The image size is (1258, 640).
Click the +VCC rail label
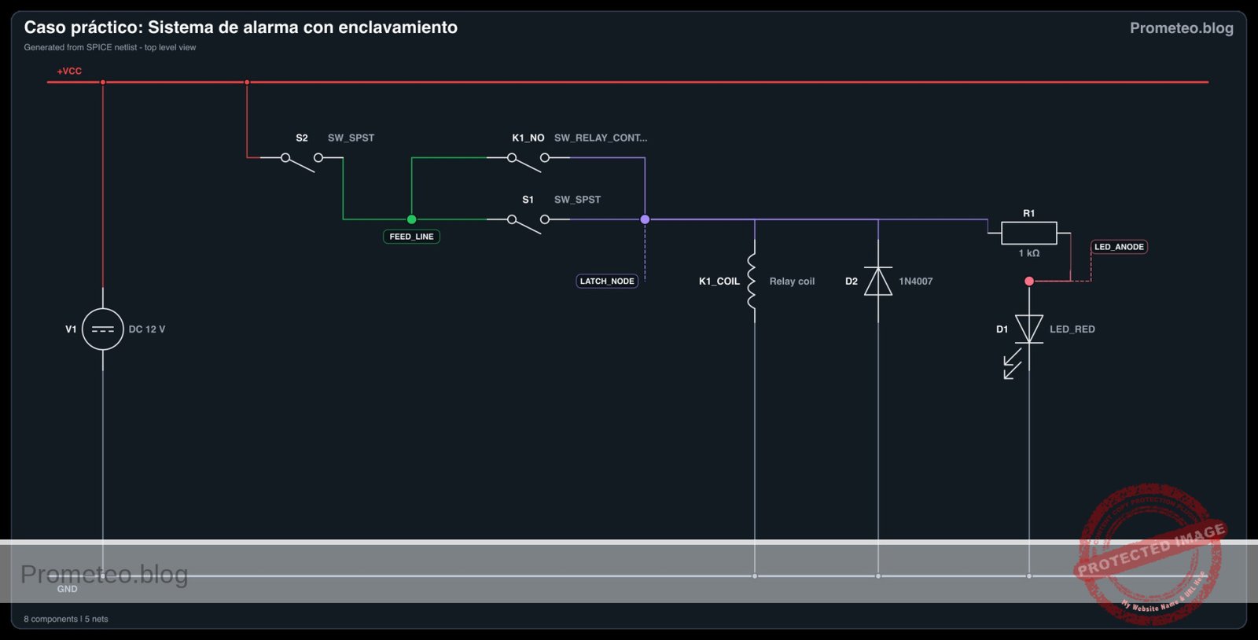[x=69, y=71]
